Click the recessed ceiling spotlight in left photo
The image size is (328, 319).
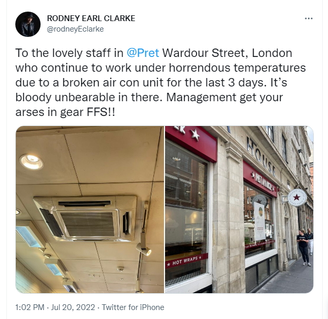click(32, 162)
